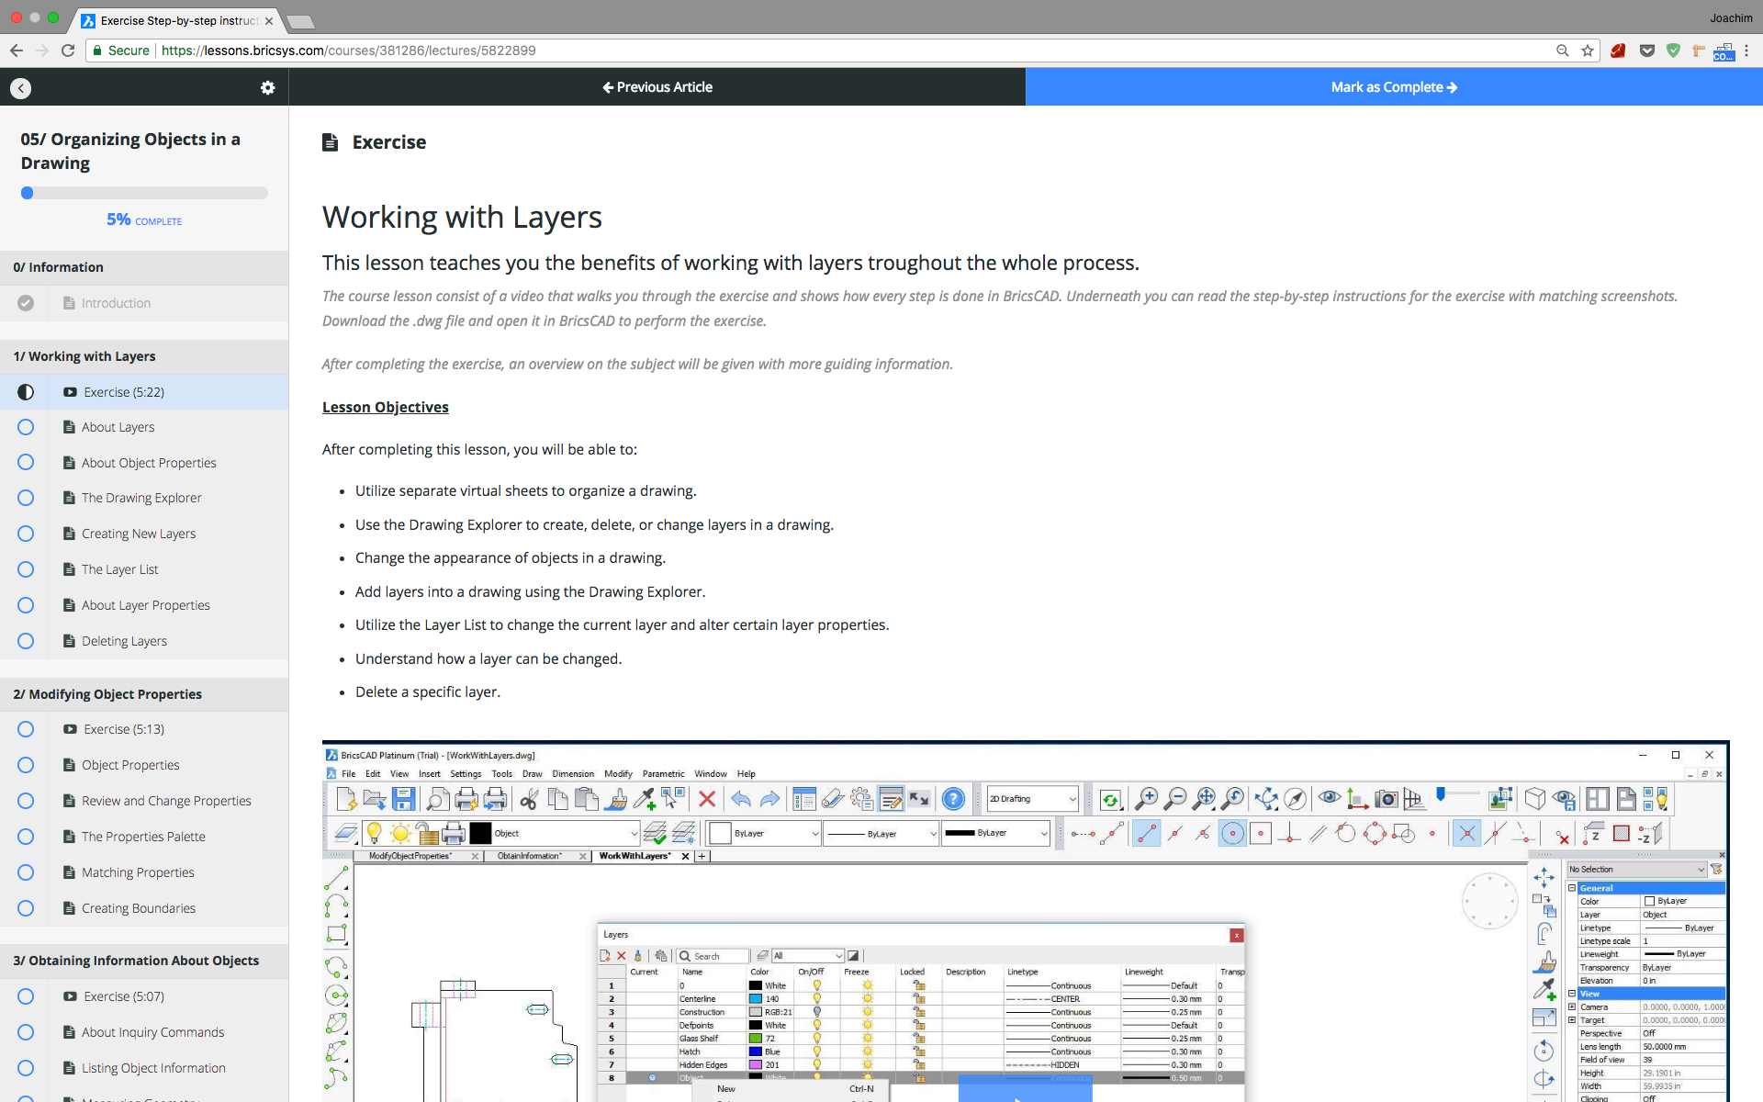Toggle completion circle for Creating New Layers
The height and width of the screenshot is (1102, 1763).
(26, 534)
